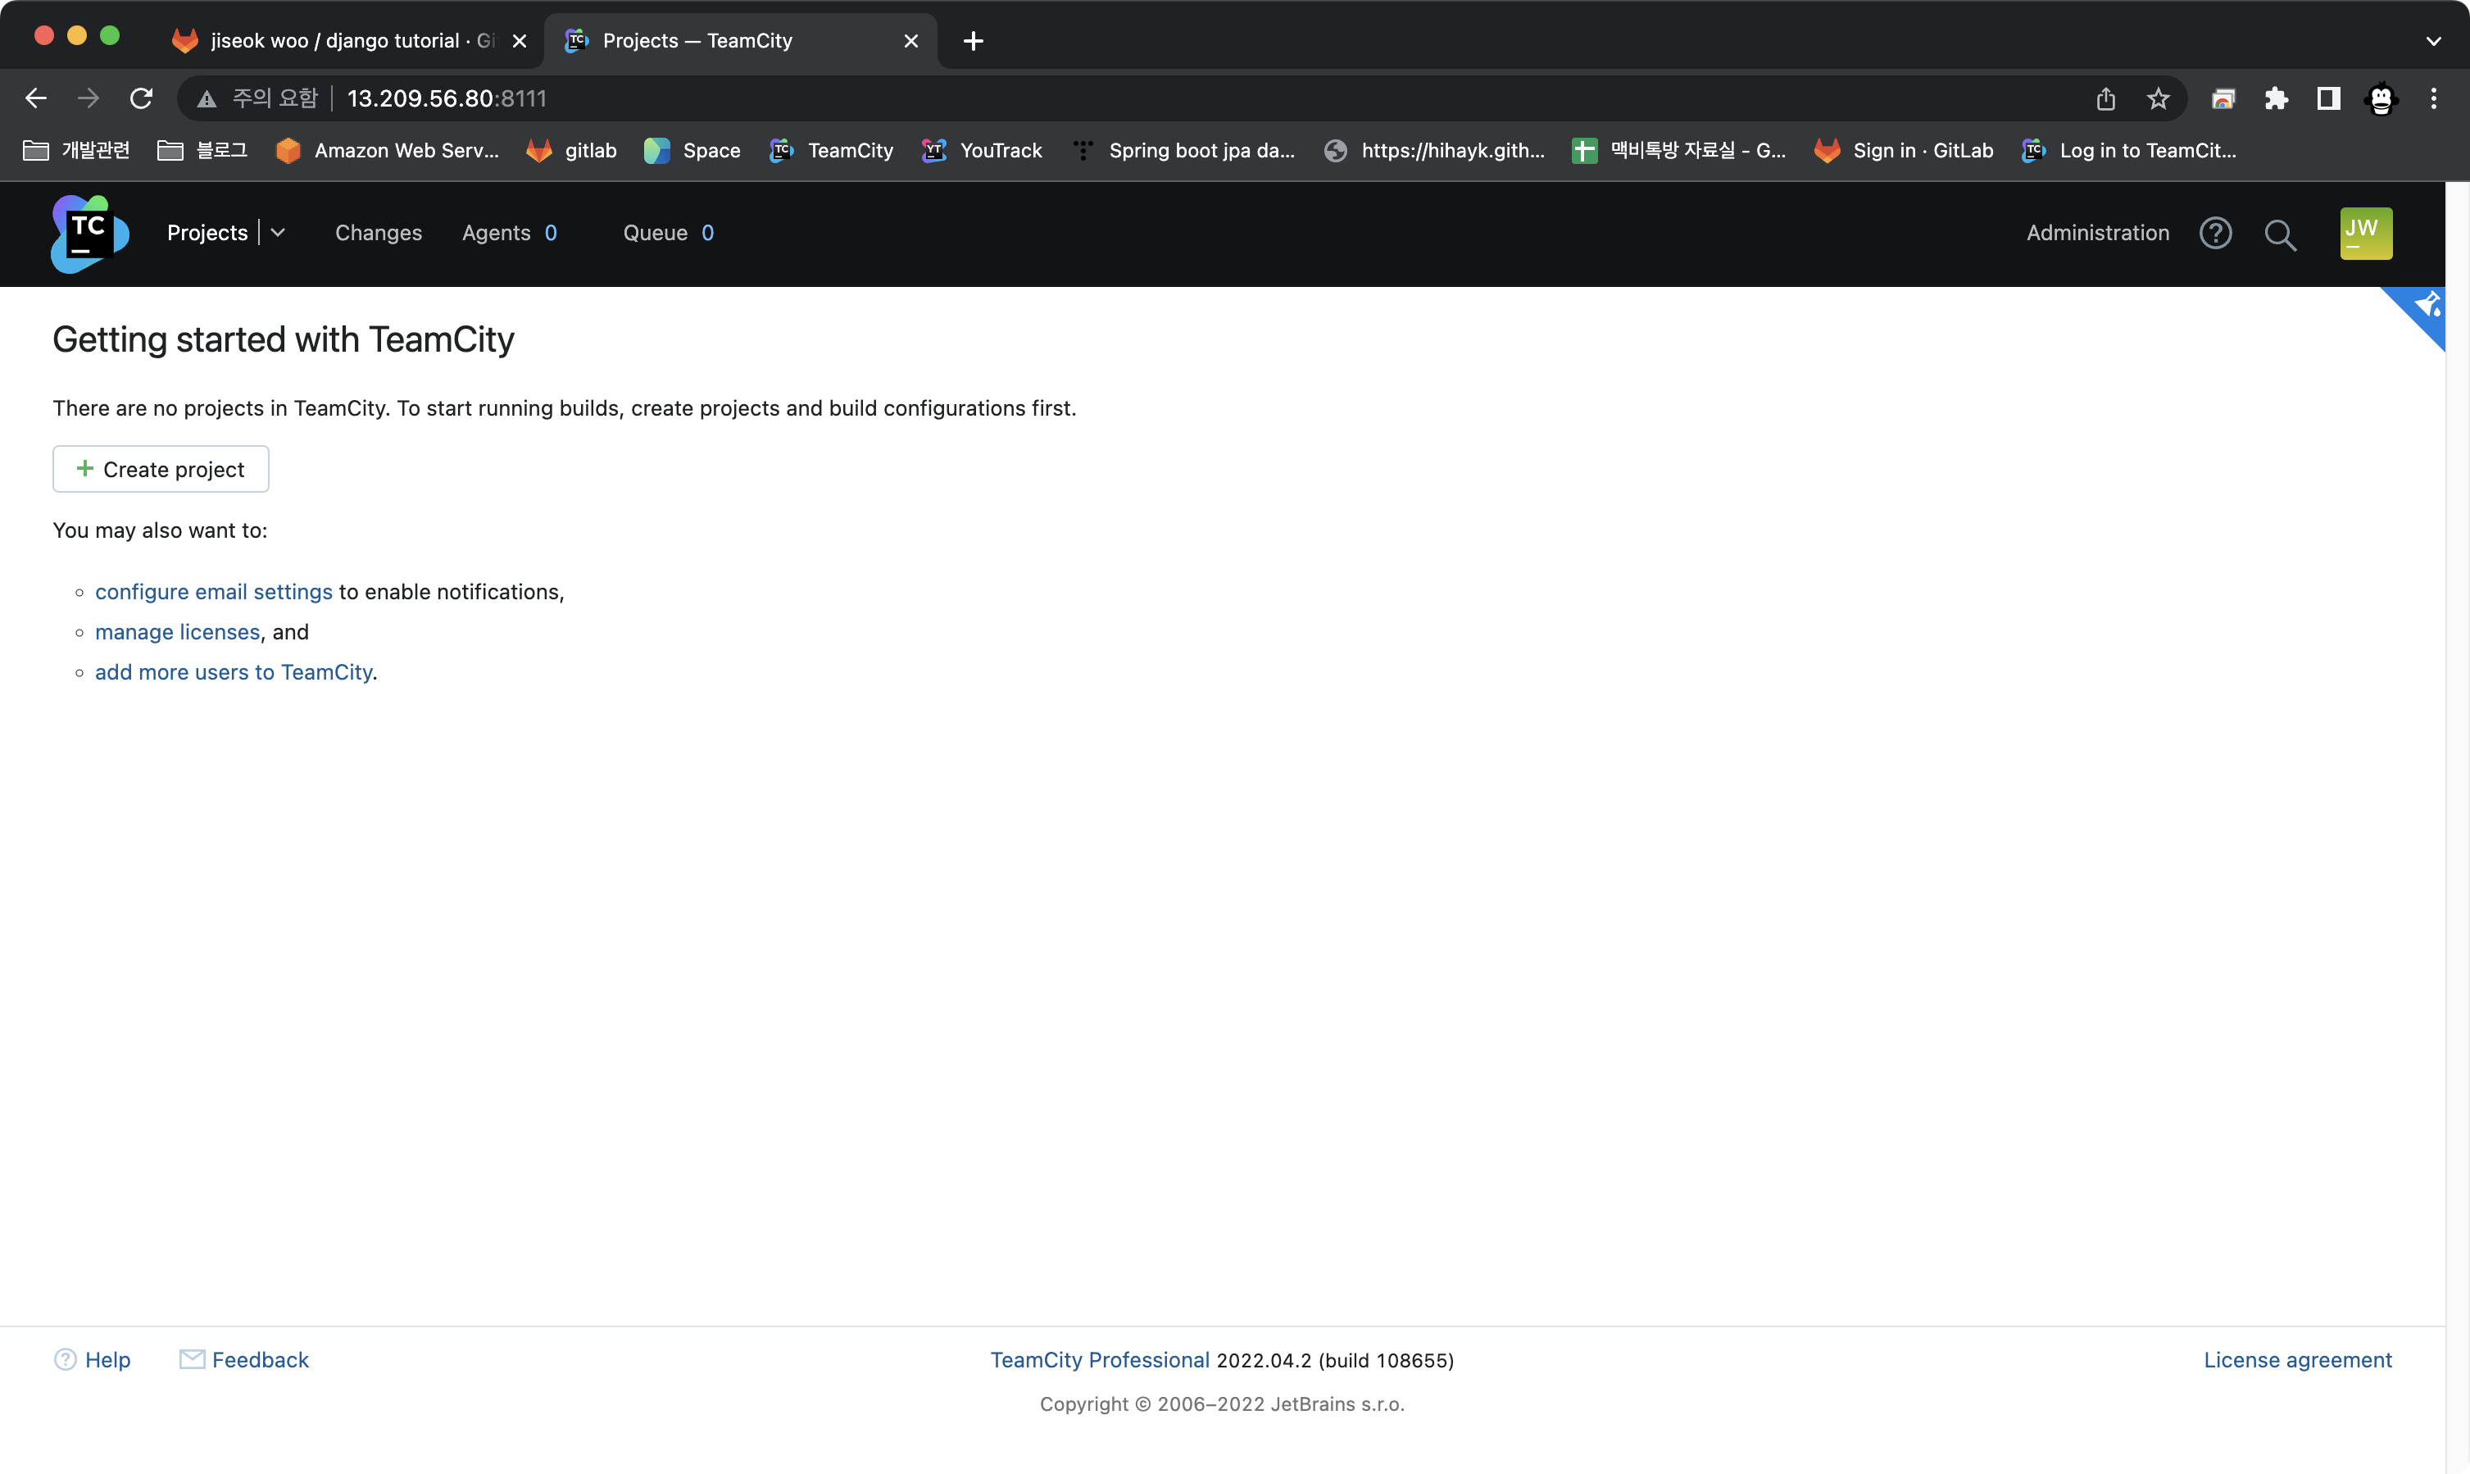Open the Chrome three-dot menu
Viewport: 2470px width, 1474px height.
coord(2433,98)
